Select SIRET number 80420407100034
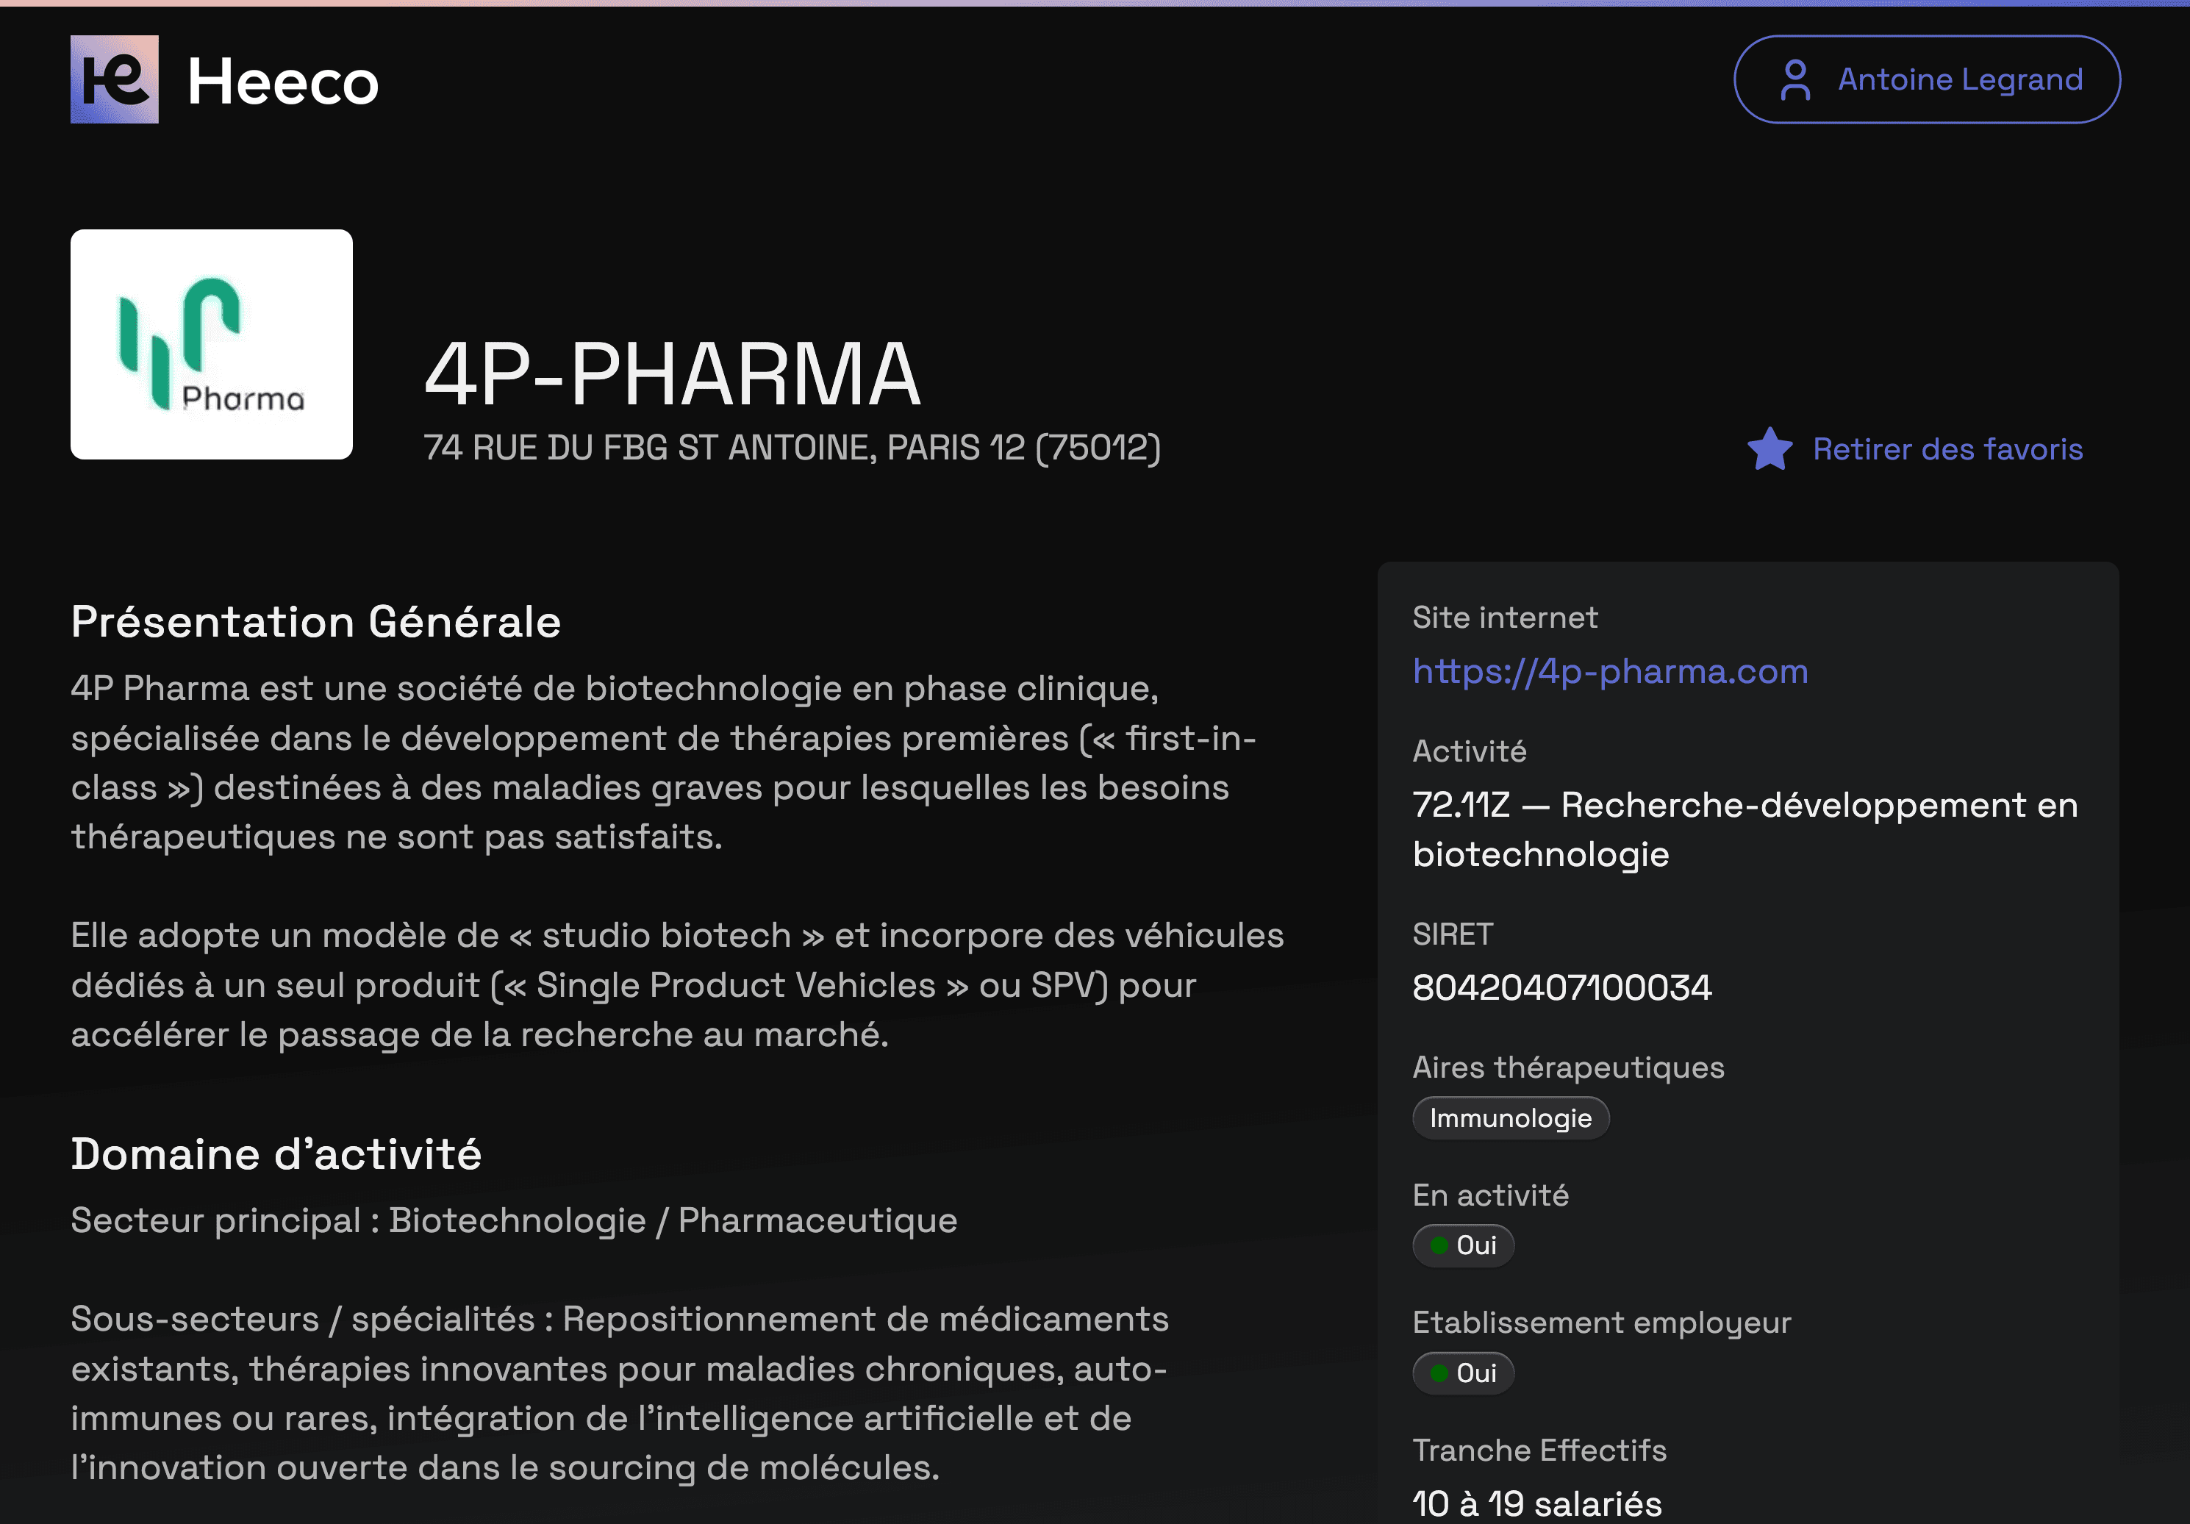This screenshot has width=2190, height=1524. [x=1562, y=987]
